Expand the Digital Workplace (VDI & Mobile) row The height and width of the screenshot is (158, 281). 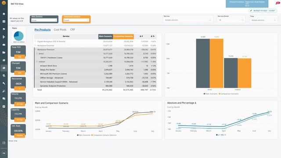click(36, 41)
